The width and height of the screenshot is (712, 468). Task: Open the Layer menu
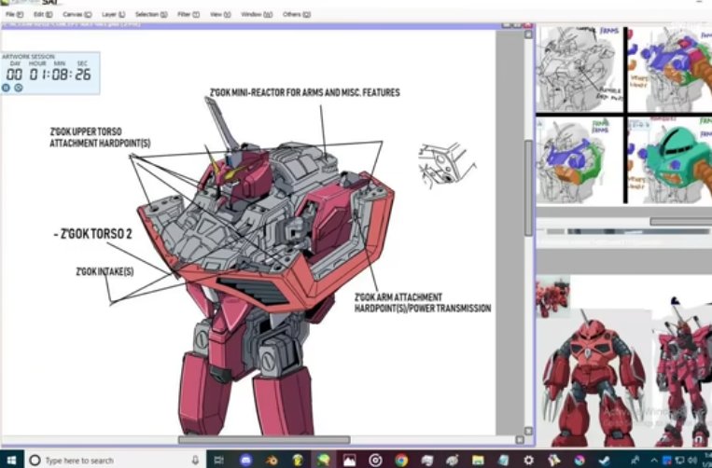[114, 15]
